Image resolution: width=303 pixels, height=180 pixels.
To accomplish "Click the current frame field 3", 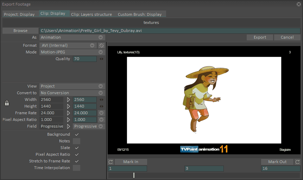I will pyautogui.click(x=204, y=169).
